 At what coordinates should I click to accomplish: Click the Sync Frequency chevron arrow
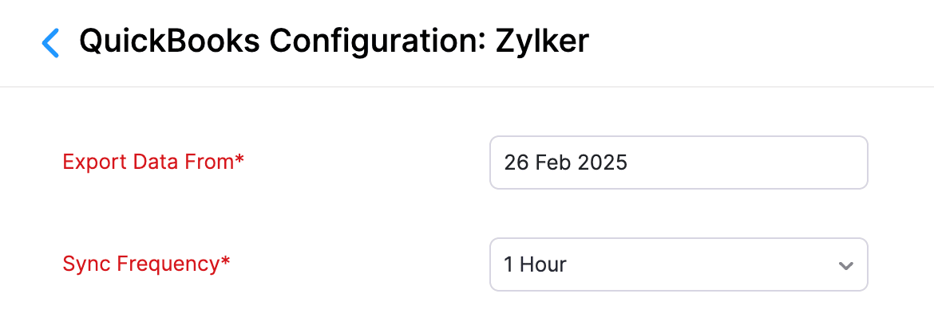click(x=846, y=265)
